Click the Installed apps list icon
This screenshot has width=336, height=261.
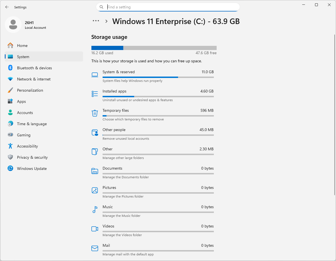pyautogui.click(x=95, y=94)
